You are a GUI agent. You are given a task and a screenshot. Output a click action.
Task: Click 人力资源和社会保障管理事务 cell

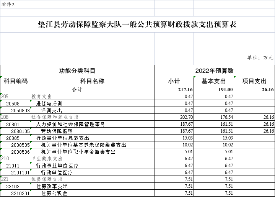(92, 124)
